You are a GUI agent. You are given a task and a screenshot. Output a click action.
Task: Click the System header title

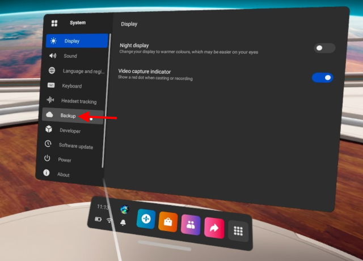point(78,23)
